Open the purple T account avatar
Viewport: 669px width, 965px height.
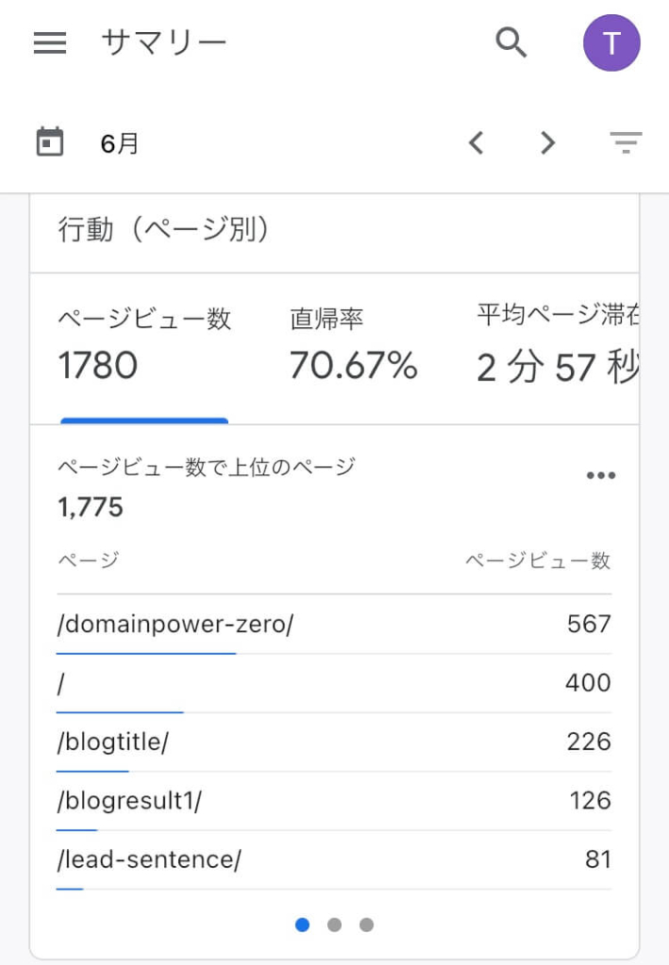(x=612, y=43)
